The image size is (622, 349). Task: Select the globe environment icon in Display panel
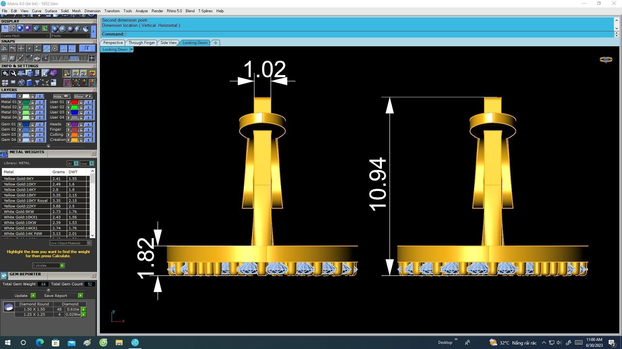pos(36,28)
